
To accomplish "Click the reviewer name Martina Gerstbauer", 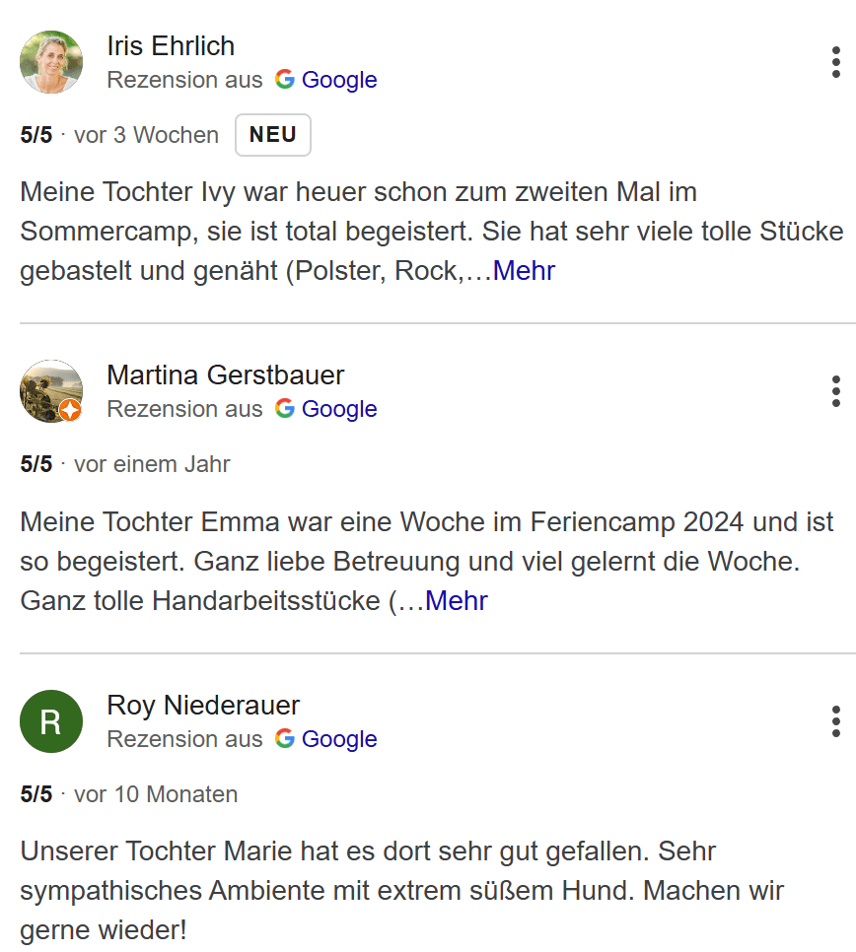I will [226, 375].
